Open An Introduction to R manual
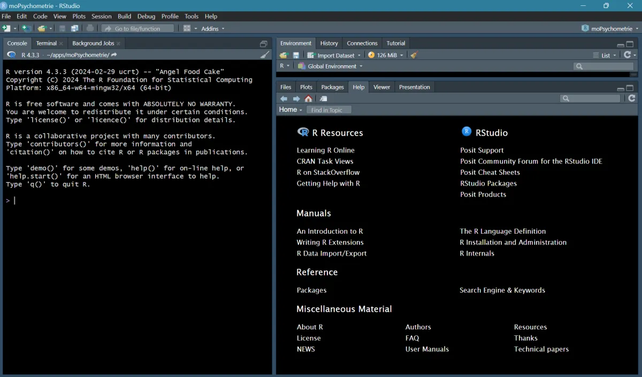This screenshot has height=377, width=642. tap(330, 231)
